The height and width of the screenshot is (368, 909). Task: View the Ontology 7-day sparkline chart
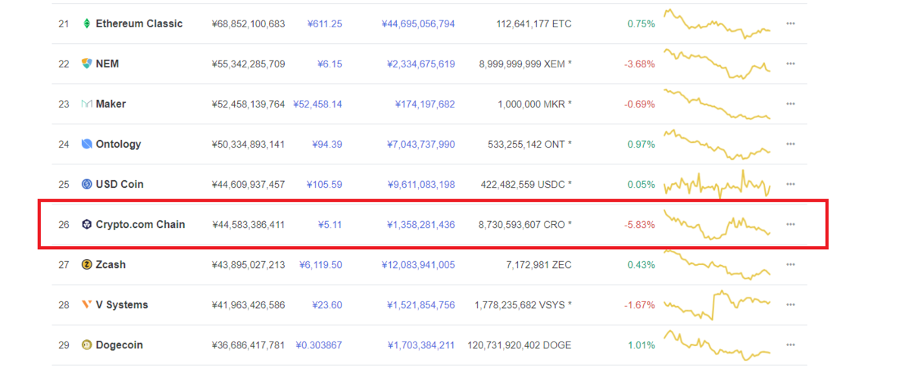[717, 144]
